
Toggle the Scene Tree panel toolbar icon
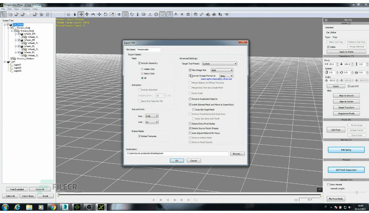[4, 15]
